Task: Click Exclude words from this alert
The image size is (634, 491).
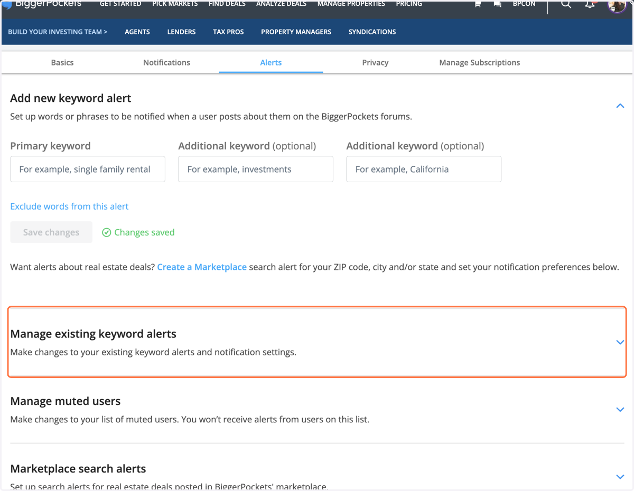Action: tap(69, 206)
